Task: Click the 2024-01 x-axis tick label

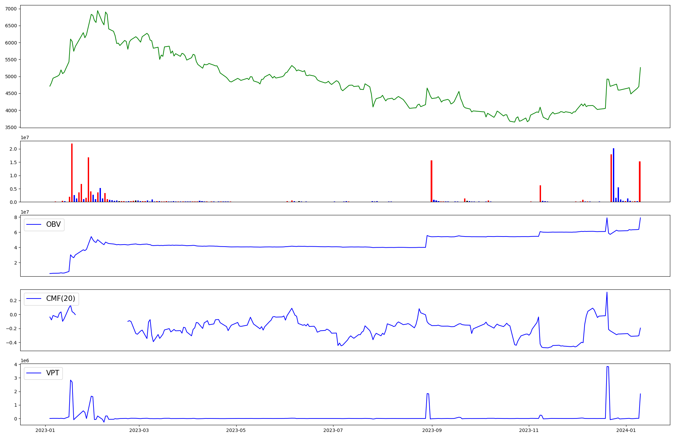Action: 626,430
